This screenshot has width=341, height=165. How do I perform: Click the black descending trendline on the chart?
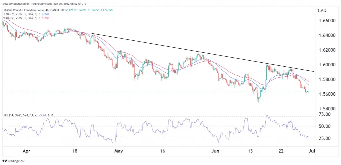(203, 52)
